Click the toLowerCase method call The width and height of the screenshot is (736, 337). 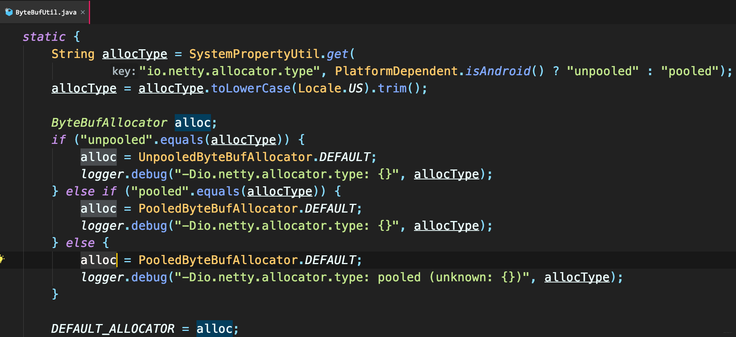coord(251,89)
